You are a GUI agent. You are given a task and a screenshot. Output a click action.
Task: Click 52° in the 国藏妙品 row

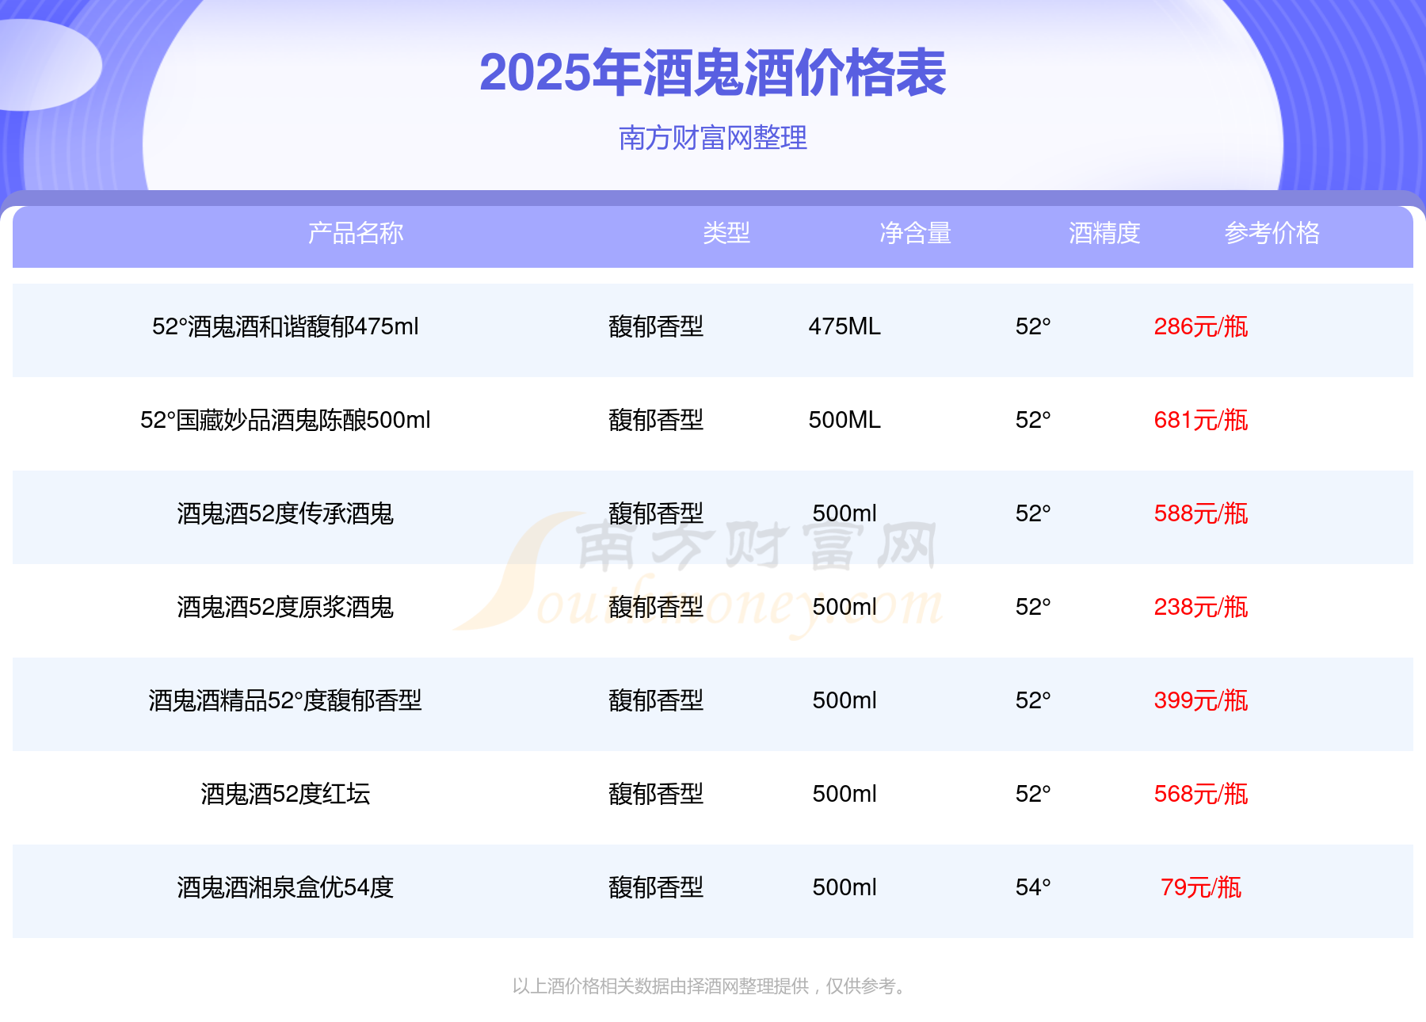click(1033, 420)
